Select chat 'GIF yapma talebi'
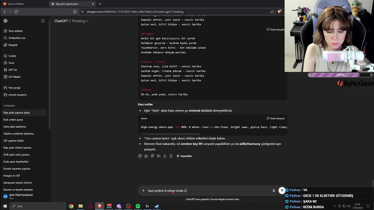 coord(25,141)
